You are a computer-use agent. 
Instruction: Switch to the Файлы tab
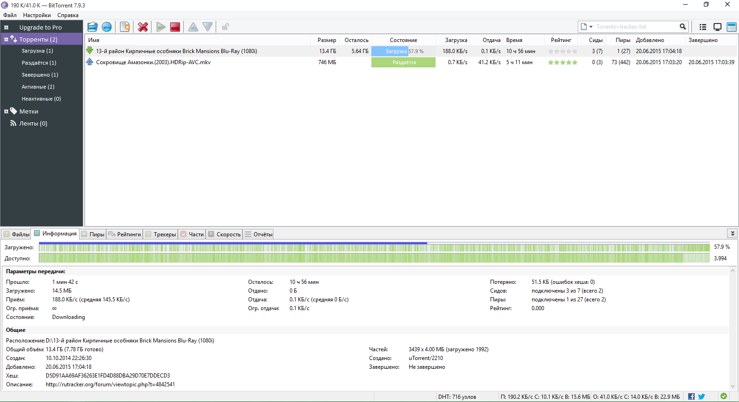click(x=17, y=234)
